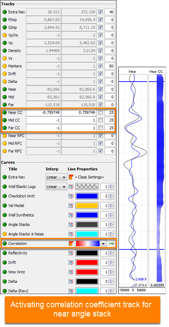Toggle the checkbox on the Extra Nav track row
The image size is (169, 327).
coord(101,12)
